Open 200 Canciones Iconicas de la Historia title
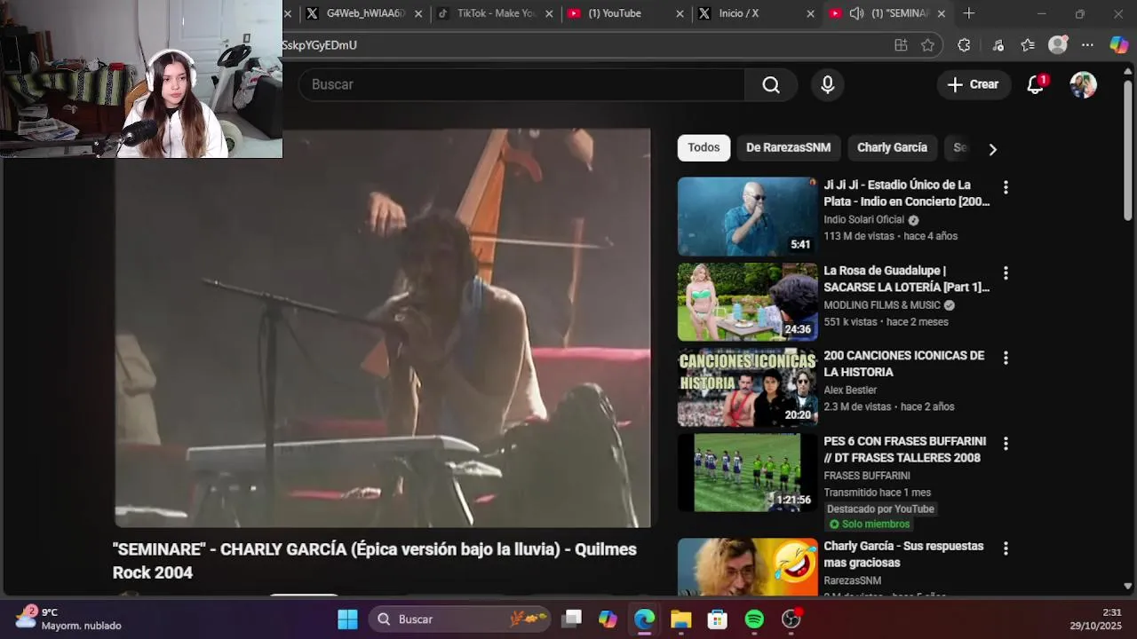 click(x=904, y=364)
